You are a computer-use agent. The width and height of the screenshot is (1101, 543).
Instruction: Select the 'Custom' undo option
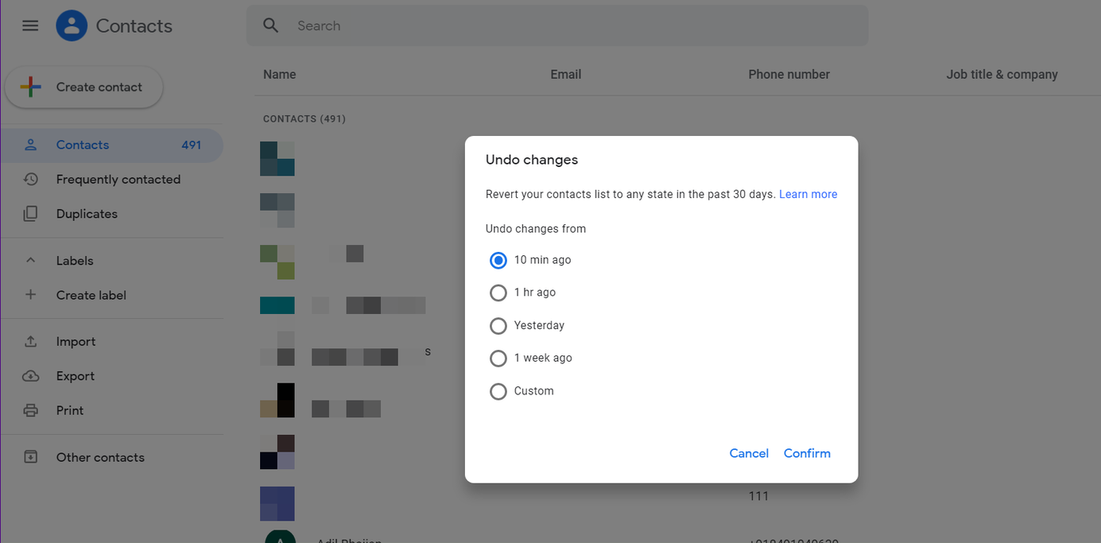tap(498, 390)
